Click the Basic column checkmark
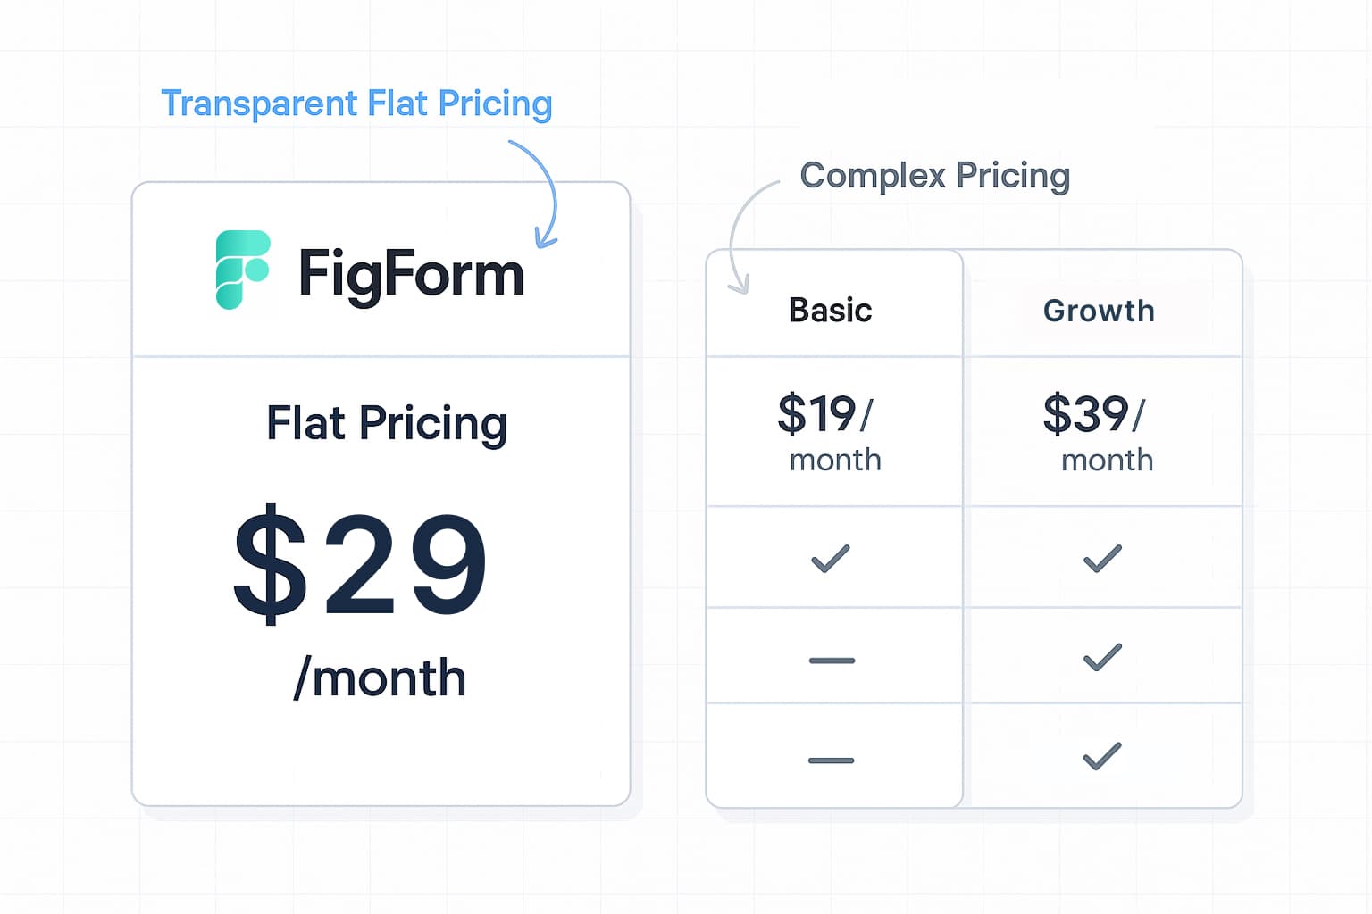The width and height of the screenshot is (1372, 914). 831,559
